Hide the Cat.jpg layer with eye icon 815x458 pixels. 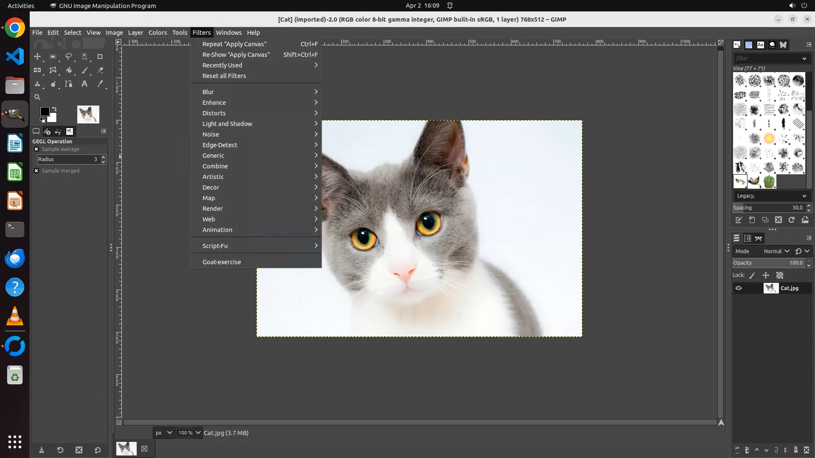739,288
